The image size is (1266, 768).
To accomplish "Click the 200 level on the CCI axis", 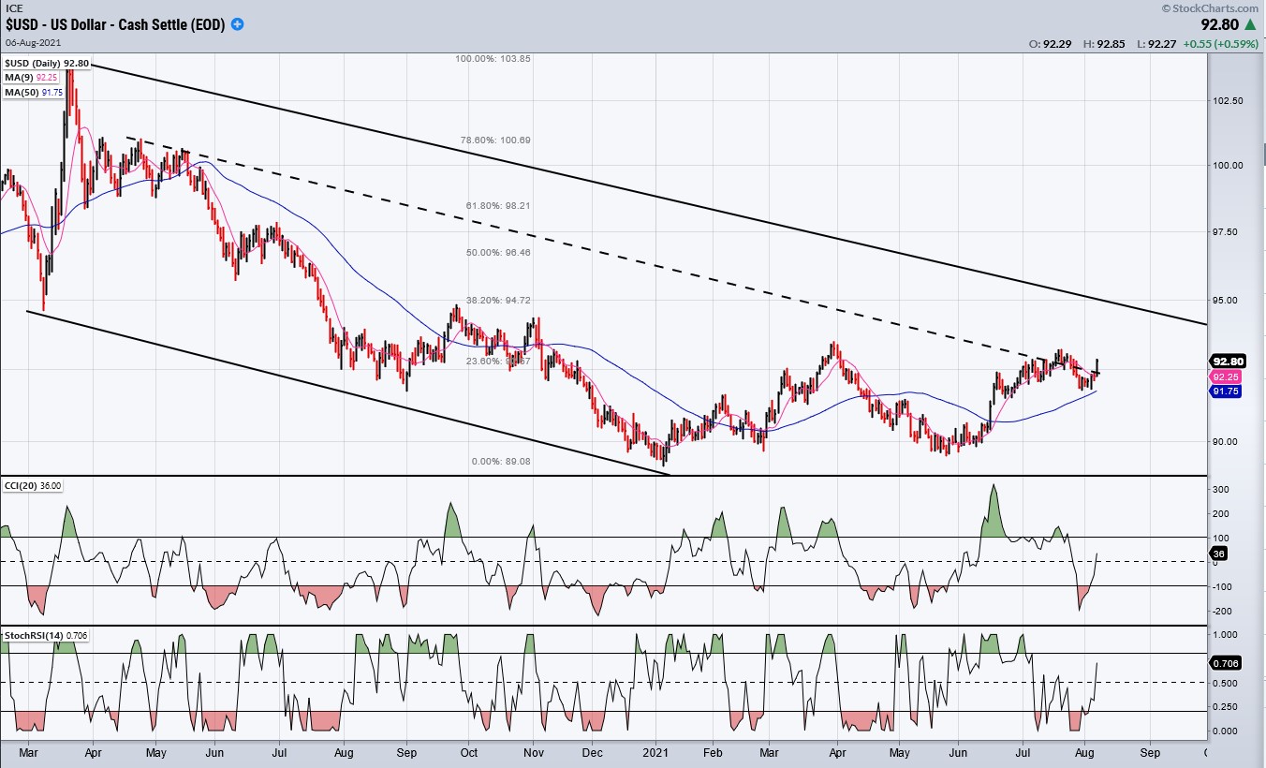I will pyautogui.click(x=1219, y=514).
